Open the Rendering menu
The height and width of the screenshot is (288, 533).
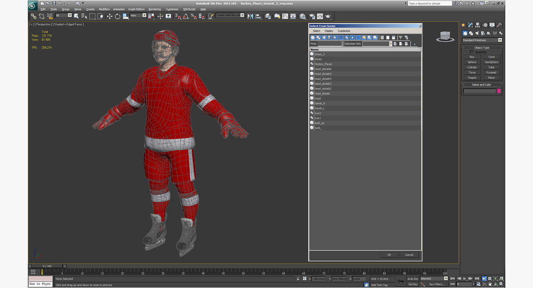pyautogui.click(x=155, y=9)
